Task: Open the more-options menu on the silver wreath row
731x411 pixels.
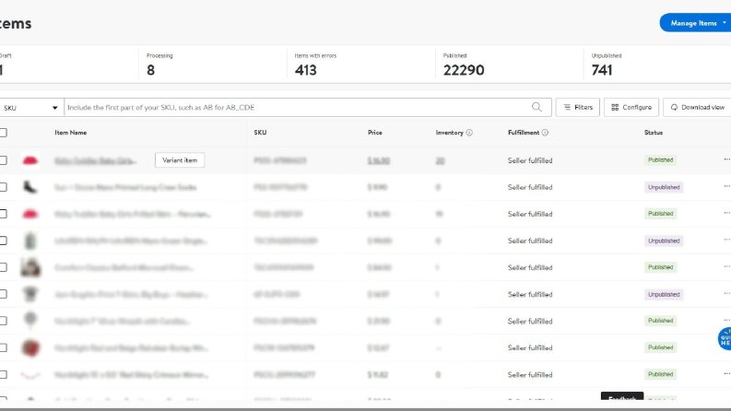Action: [x=726, y=320]
